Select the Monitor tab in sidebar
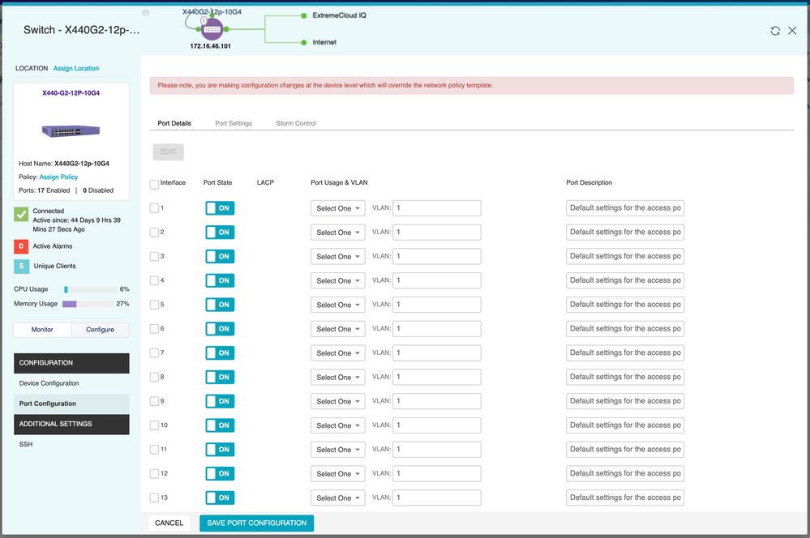The height and width of the screenshot is (538, 810). 42,330
